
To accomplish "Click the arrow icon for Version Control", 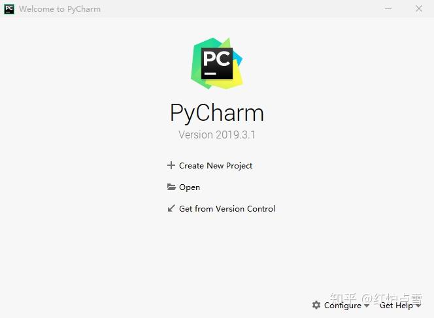I will pyautogui.click(x=171, y=208).
